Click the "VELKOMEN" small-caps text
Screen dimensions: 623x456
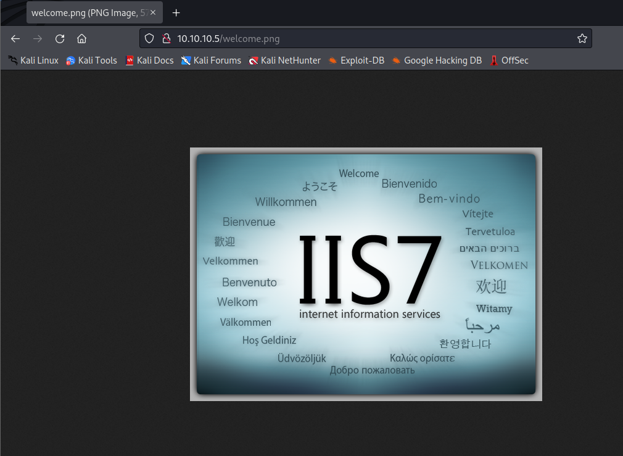pos(499,265)
